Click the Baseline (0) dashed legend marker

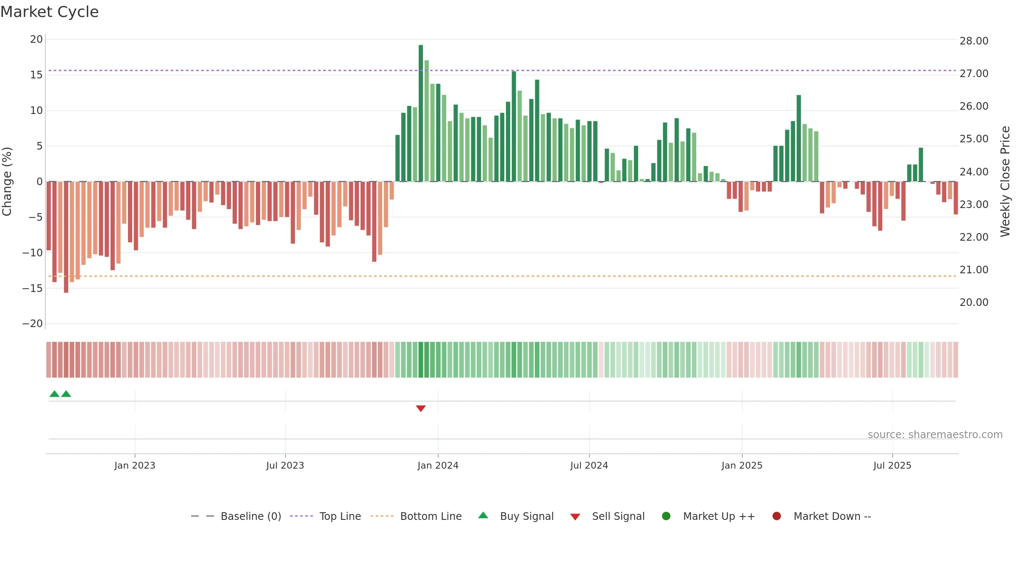[203, 516]
